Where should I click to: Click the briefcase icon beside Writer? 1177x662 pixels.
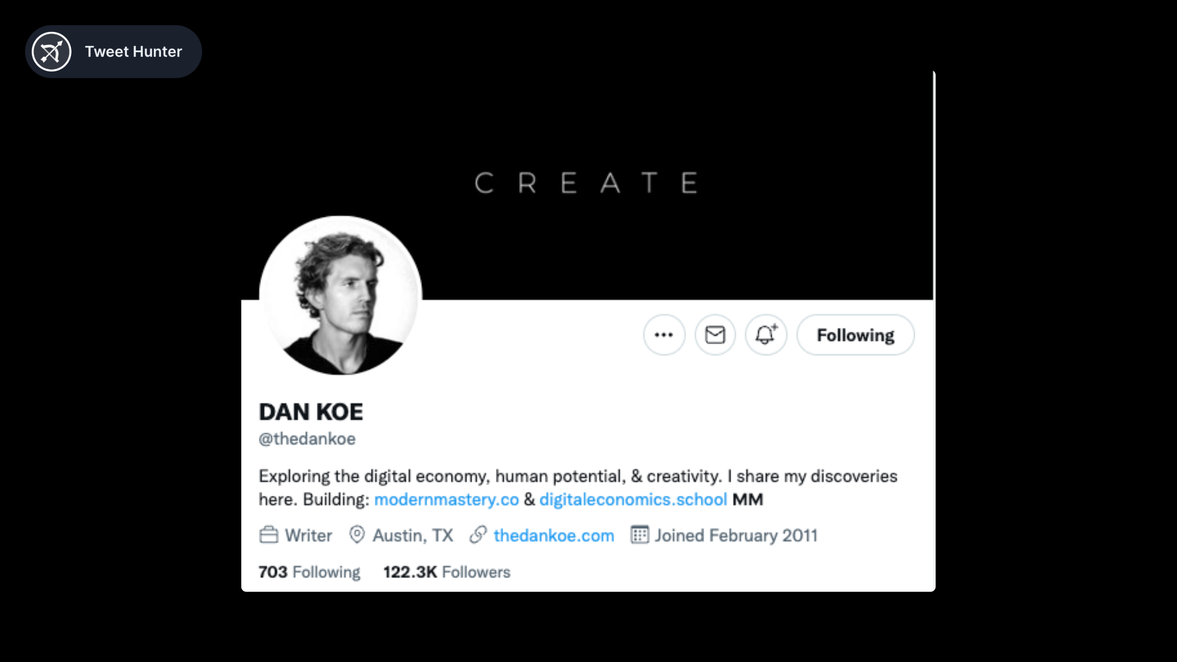[x=268, y=535]
